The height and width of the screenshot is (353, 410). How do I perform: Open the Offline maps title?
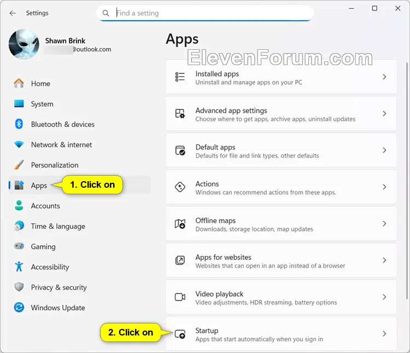point(215,221)
